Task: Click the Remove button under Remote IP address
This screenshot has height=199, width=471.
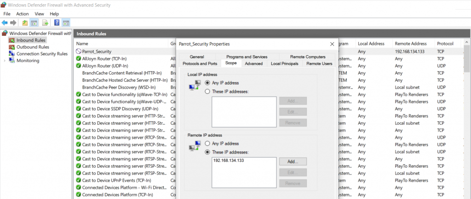Action: coord(293,183)
